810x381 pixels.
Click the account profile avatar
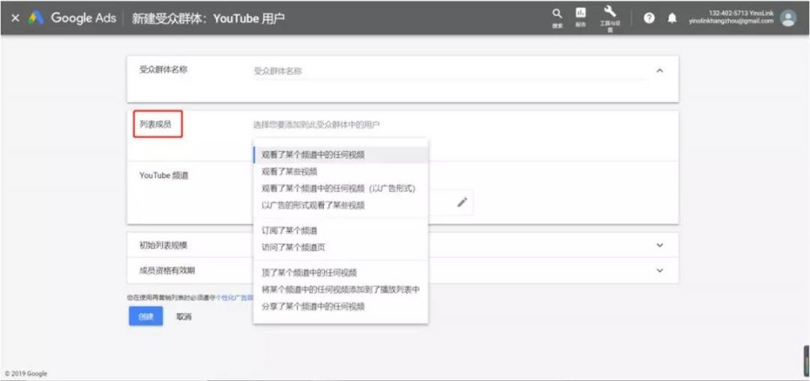click(x=788, y=19)
